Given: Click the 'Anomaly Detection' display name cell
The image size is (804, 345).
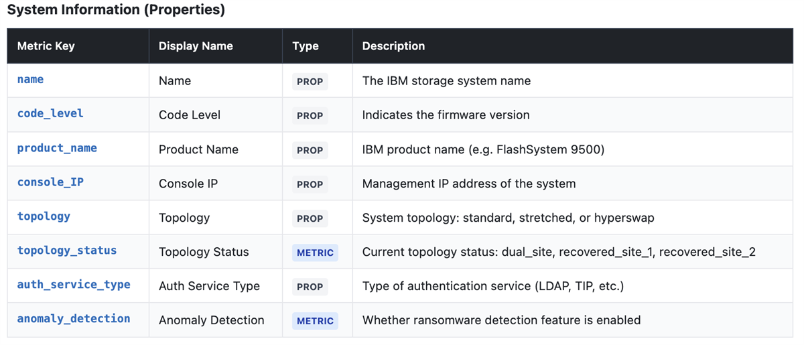Looking at the screenshot, I should [x=212, y=320].
